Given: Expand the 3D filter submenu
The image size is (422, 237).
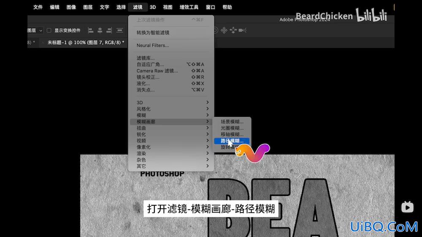Looking at the screenshot, I should click(172, 102).
